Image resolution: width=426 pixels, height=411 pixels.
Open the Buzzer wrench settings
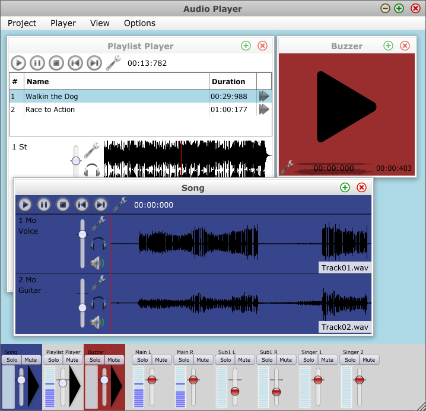click(287, 167)
